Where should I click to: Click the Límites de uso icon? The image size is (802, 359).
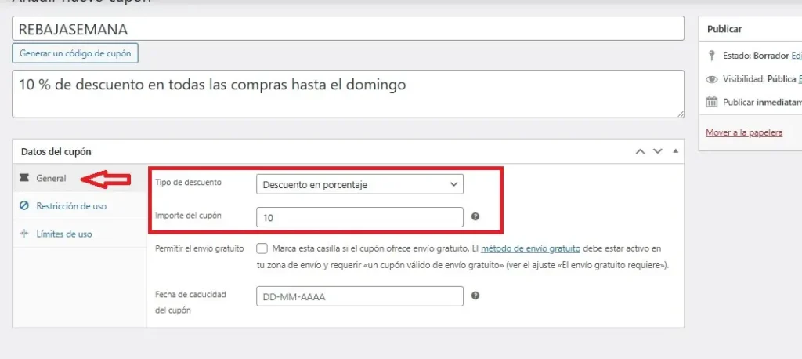pos(23,234)
